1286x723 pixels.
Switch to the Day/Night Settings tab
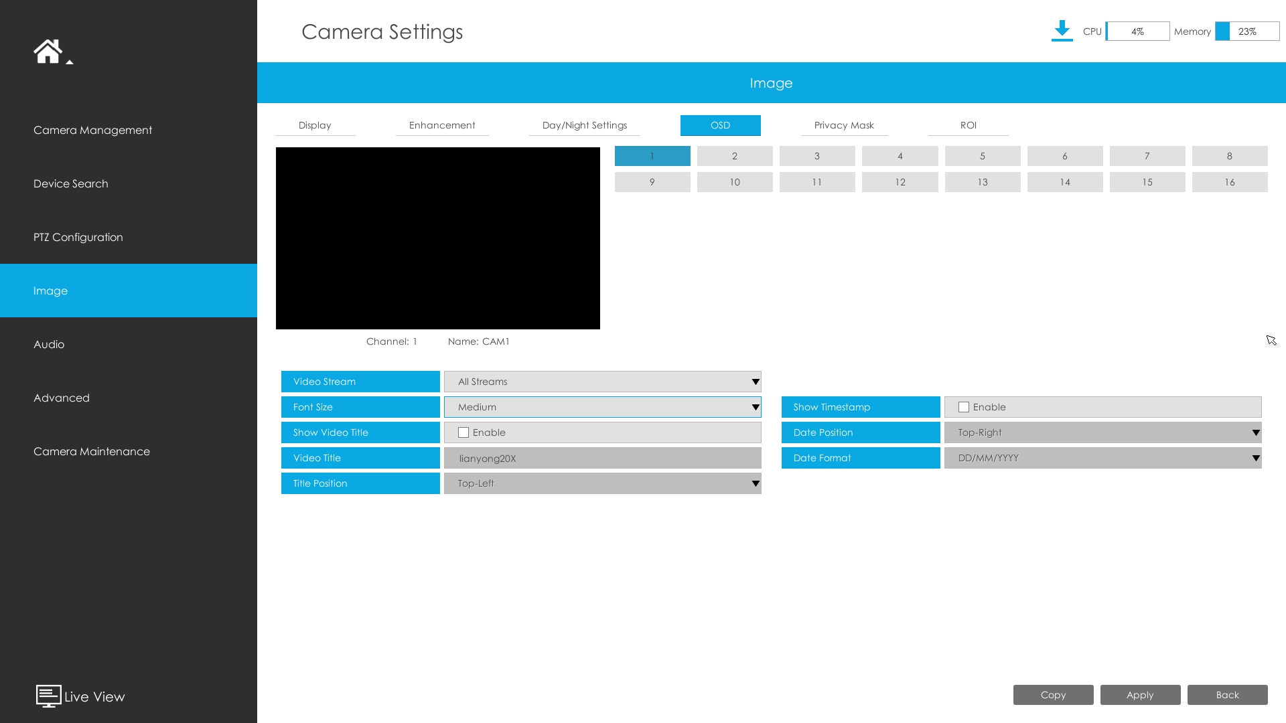coord(584,125)
